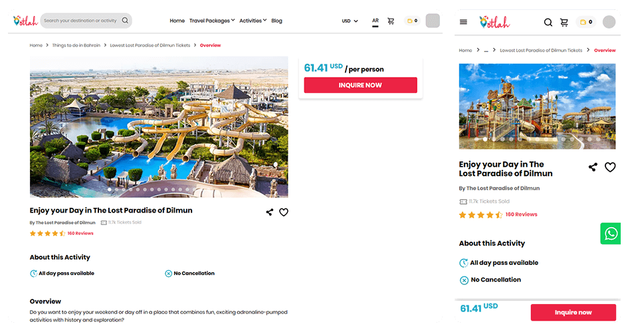The image size is (638, 332).
Task: Click the Otlah logo in mobile header
Action: tap(494, 23)
